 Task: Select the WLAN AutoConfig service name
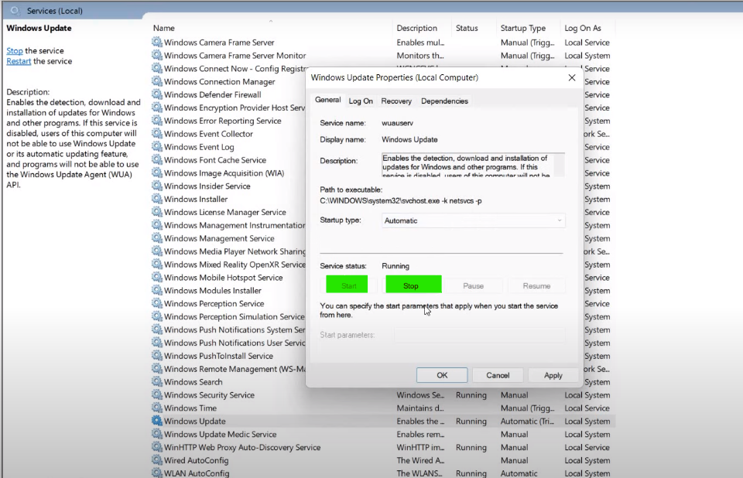[196, 473]
